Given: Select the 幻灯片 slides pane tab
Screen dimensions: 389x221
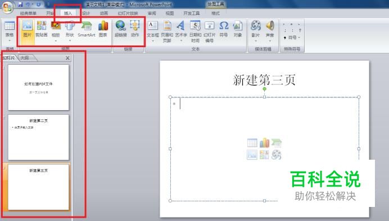Looking at the screenshot, I should click(9, 58).
